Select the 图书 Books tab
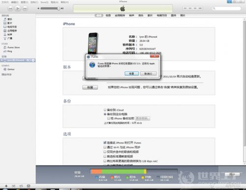This screenshot has width=246, height=190. [174, 15]
